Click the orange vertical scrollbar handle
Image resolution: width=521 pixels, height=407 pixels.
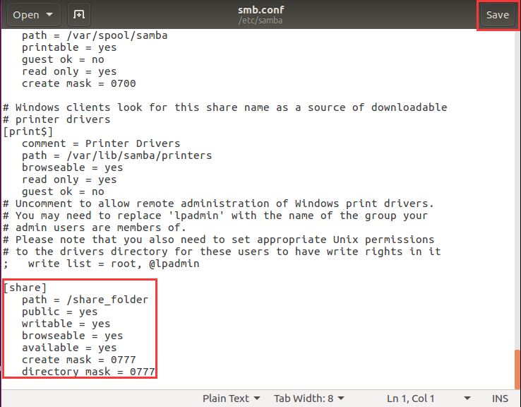[517, 368]
